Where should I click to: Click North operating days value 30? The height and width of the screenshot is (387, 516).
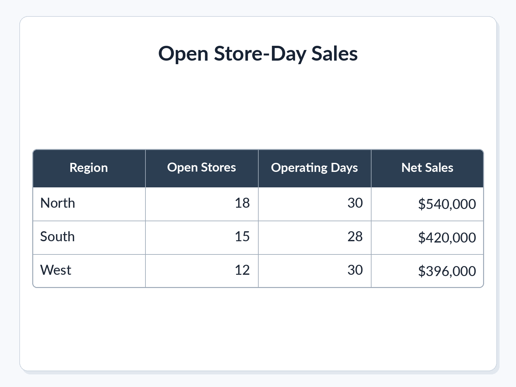tap(315, 204)
